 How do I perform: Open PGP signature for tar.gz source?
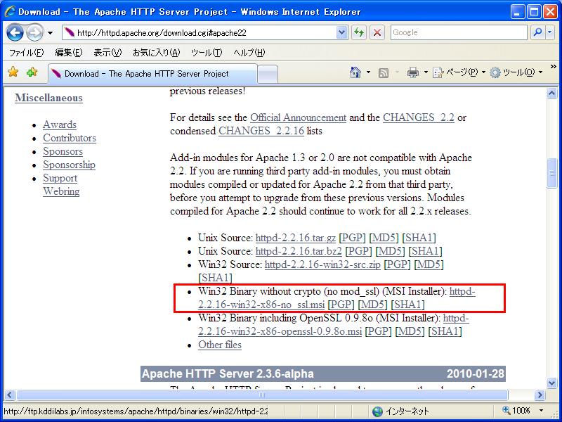pyautogui.click(x=353, y=238)
